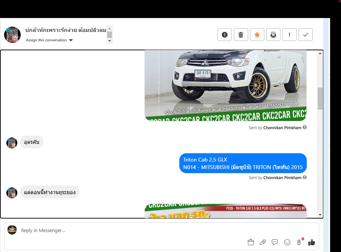Click the customer's profile picture in the header
341x252 pixels.
[12, 35]
